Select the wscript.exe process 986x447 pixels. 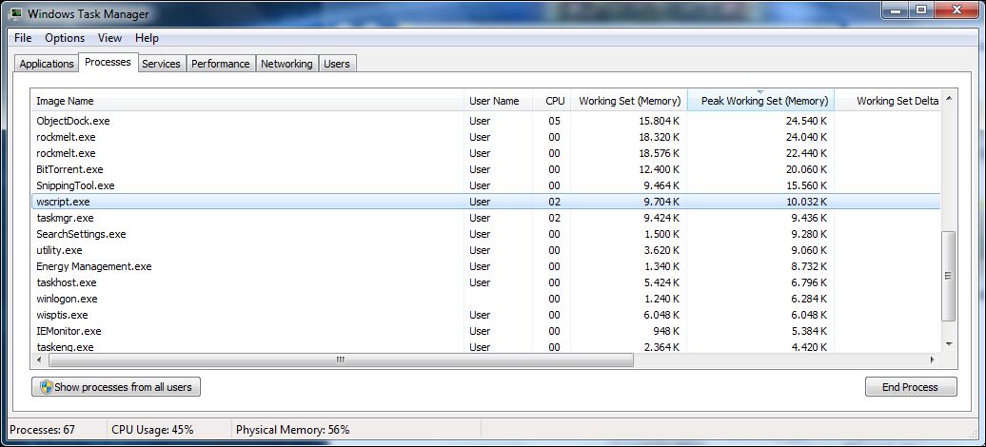[x=485, y=202]
